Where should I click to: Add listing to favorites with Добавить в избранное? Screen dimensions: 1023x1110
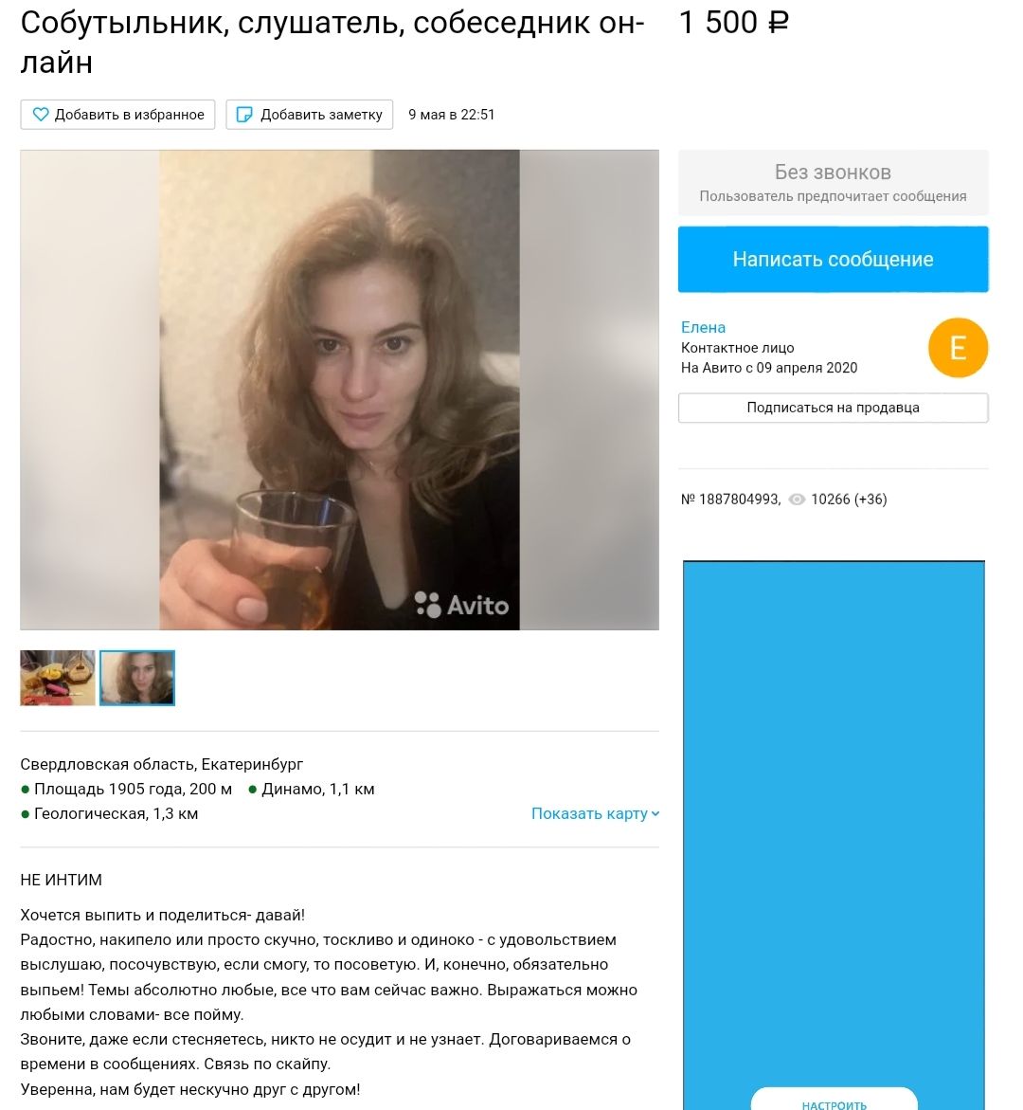117,115
